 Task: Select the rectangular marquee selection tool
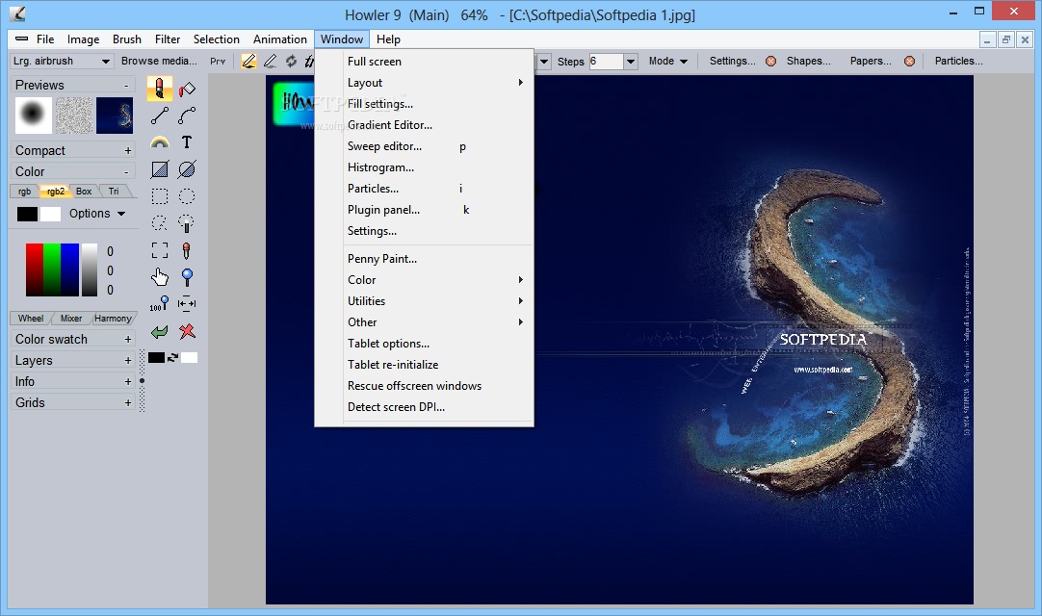pyautogui.click(x=160, y=196)
